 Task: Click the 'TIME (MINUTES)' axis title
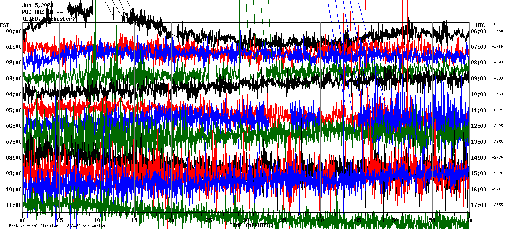pyautogui.click(x=251, y=225)
